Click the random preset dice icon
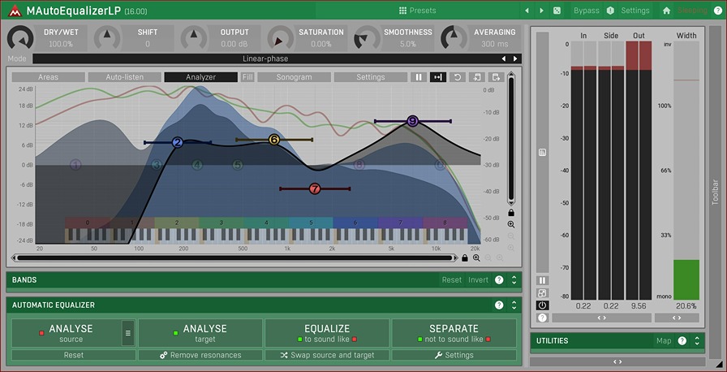 tap(557, 11)
